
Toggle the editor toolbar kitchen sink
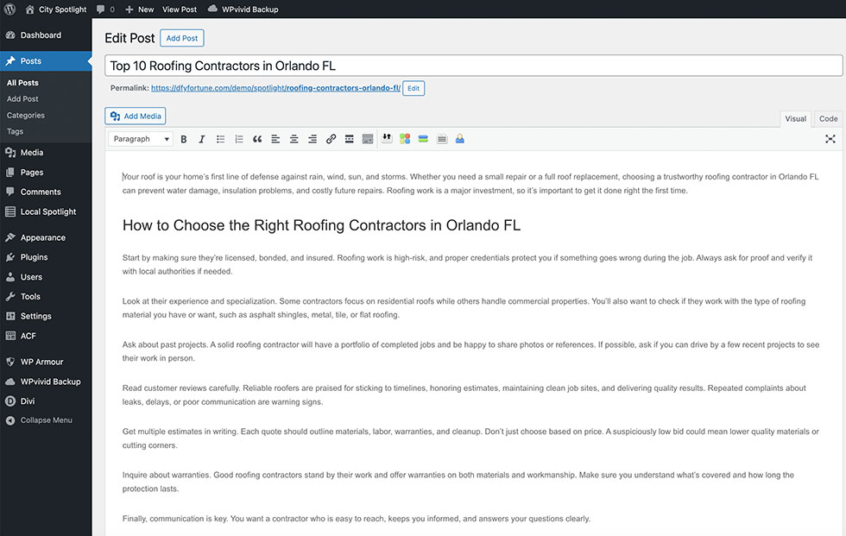pos(368,139)
